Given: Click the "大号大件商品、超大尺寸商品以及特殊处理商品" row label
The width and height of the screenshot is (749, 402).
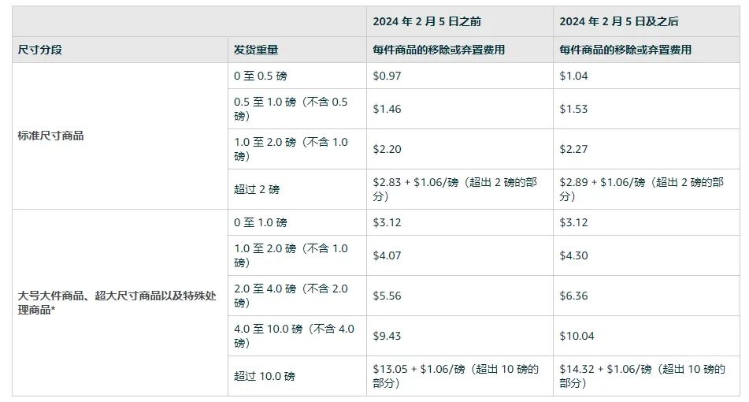Looking at the screenshot, I should [115, 303].
